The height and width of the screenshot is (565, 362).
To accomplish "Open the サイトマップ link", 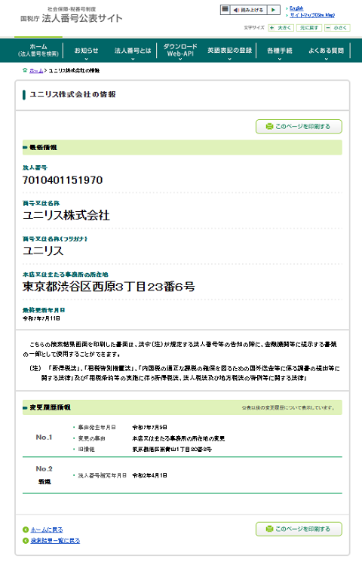I will pos(312,15).
